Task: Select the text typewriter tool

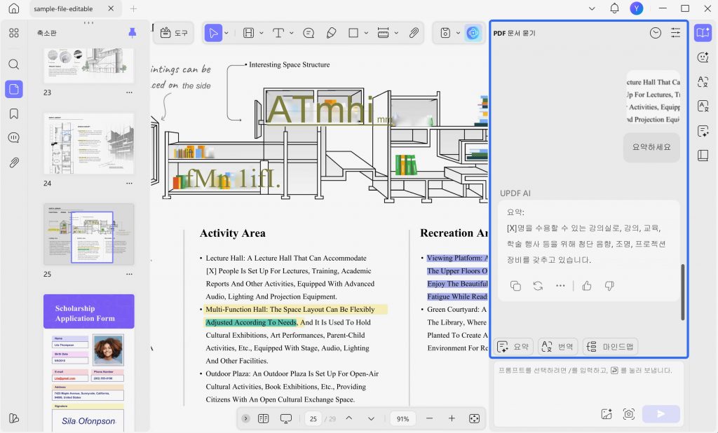Action: click(278, 33)
